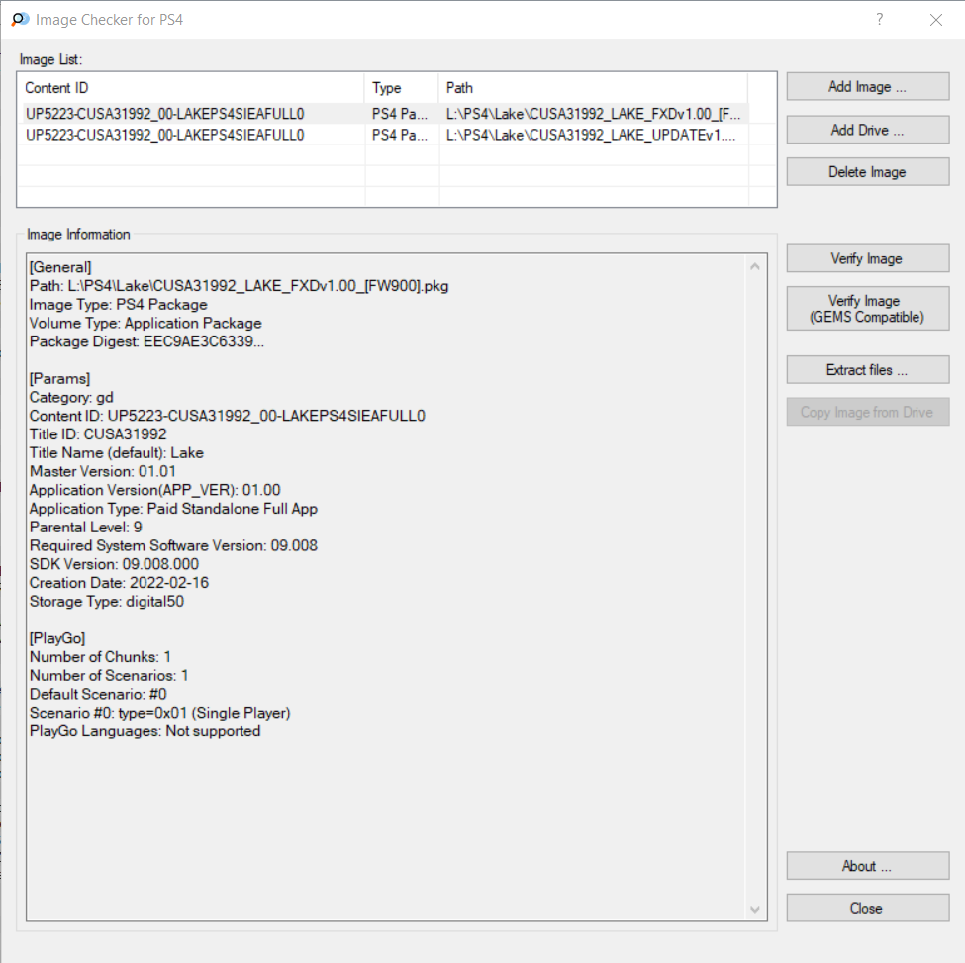Image resolution: width=965 pixels, height=963 pixels.
Task: Close window with title bar X
Action: click(936, 20)
